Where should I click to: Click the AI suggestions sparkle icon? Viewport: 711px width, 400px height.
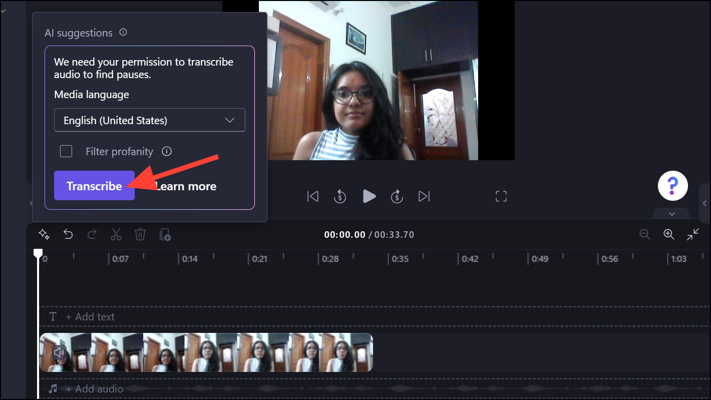pyautogui.click(x=44, y=234)
